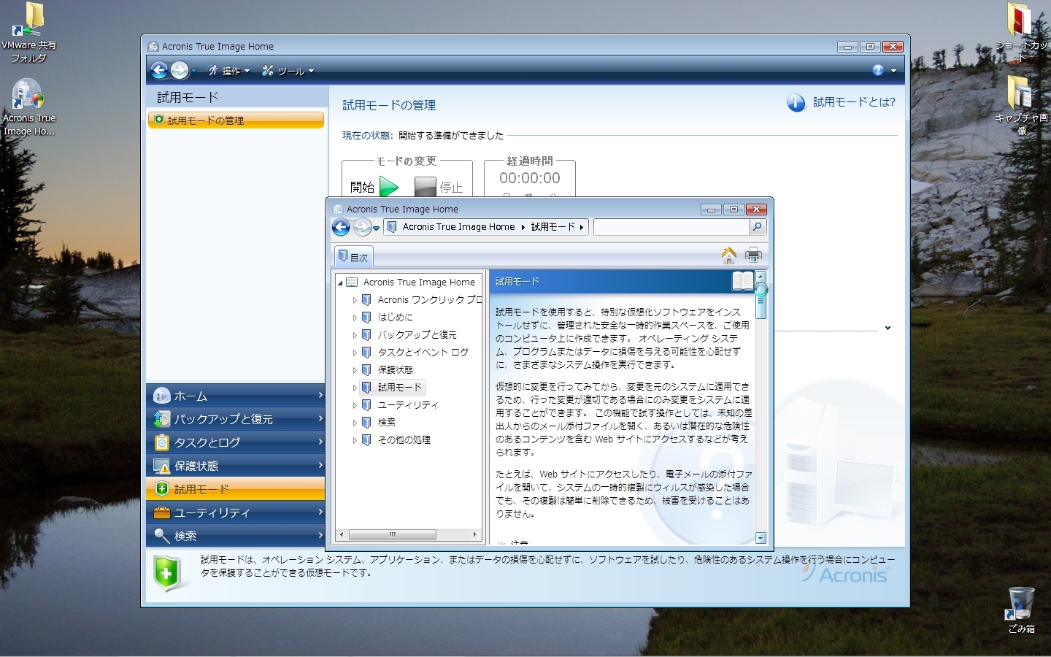Open the history dropdown beside help navigation arrows

[377, 228]
